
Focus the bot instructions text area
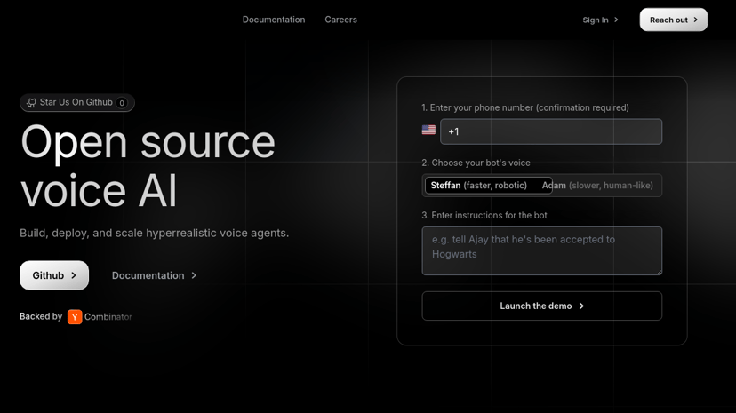click(x=541, y=250)
